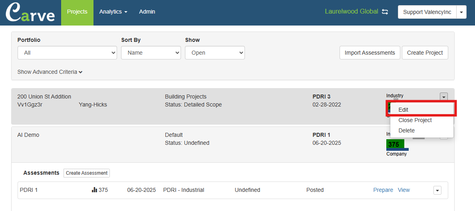The height and width of the screenshot is (211, 475).
Task: Click the Prepare link for PDRI 1
Action: [383, 190]
